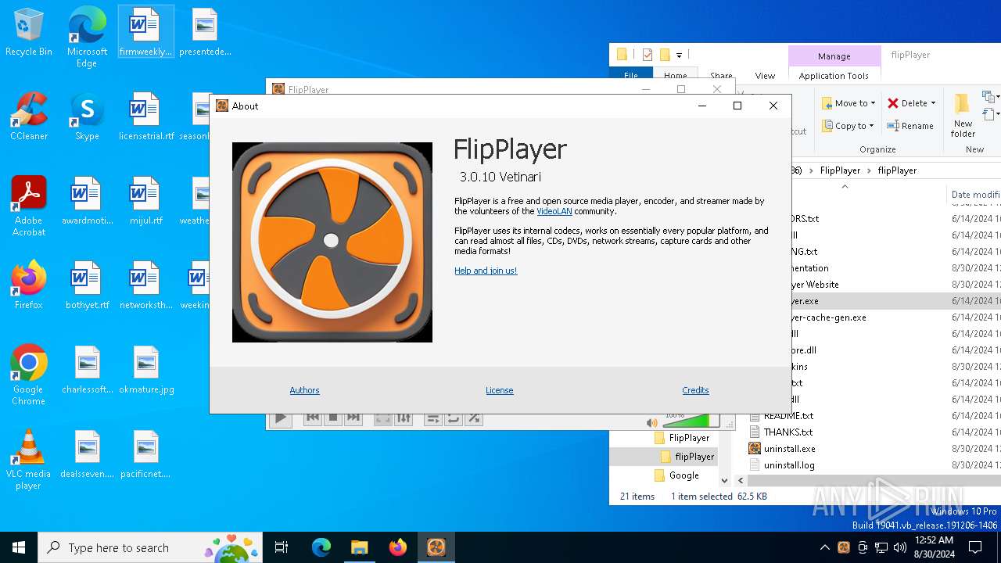The height and width of the screenshot is (563, 1001).
Task: Open Move to dropdown in Explorer ribbon
Action: pos(849,103)
